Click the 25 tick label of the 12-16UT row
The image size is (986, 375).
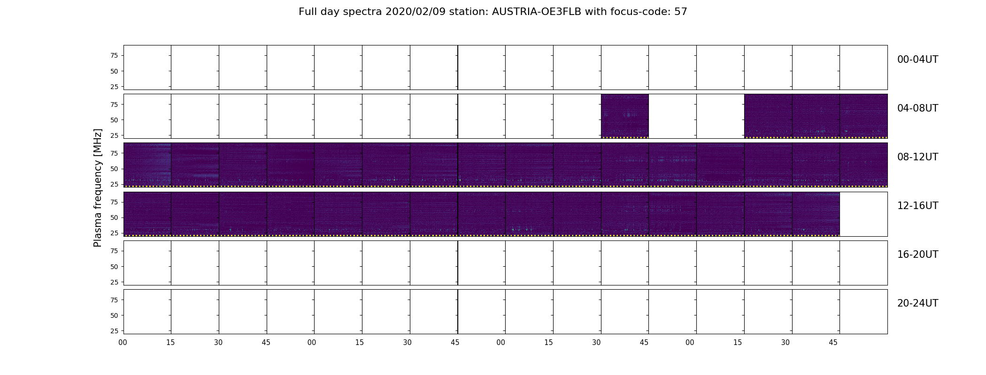pos(114,233)
